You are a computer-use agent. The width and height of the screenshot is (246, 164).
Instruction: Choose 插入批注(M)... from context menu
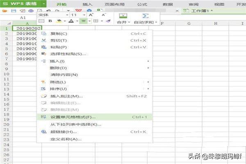click(x=95, y=96)
